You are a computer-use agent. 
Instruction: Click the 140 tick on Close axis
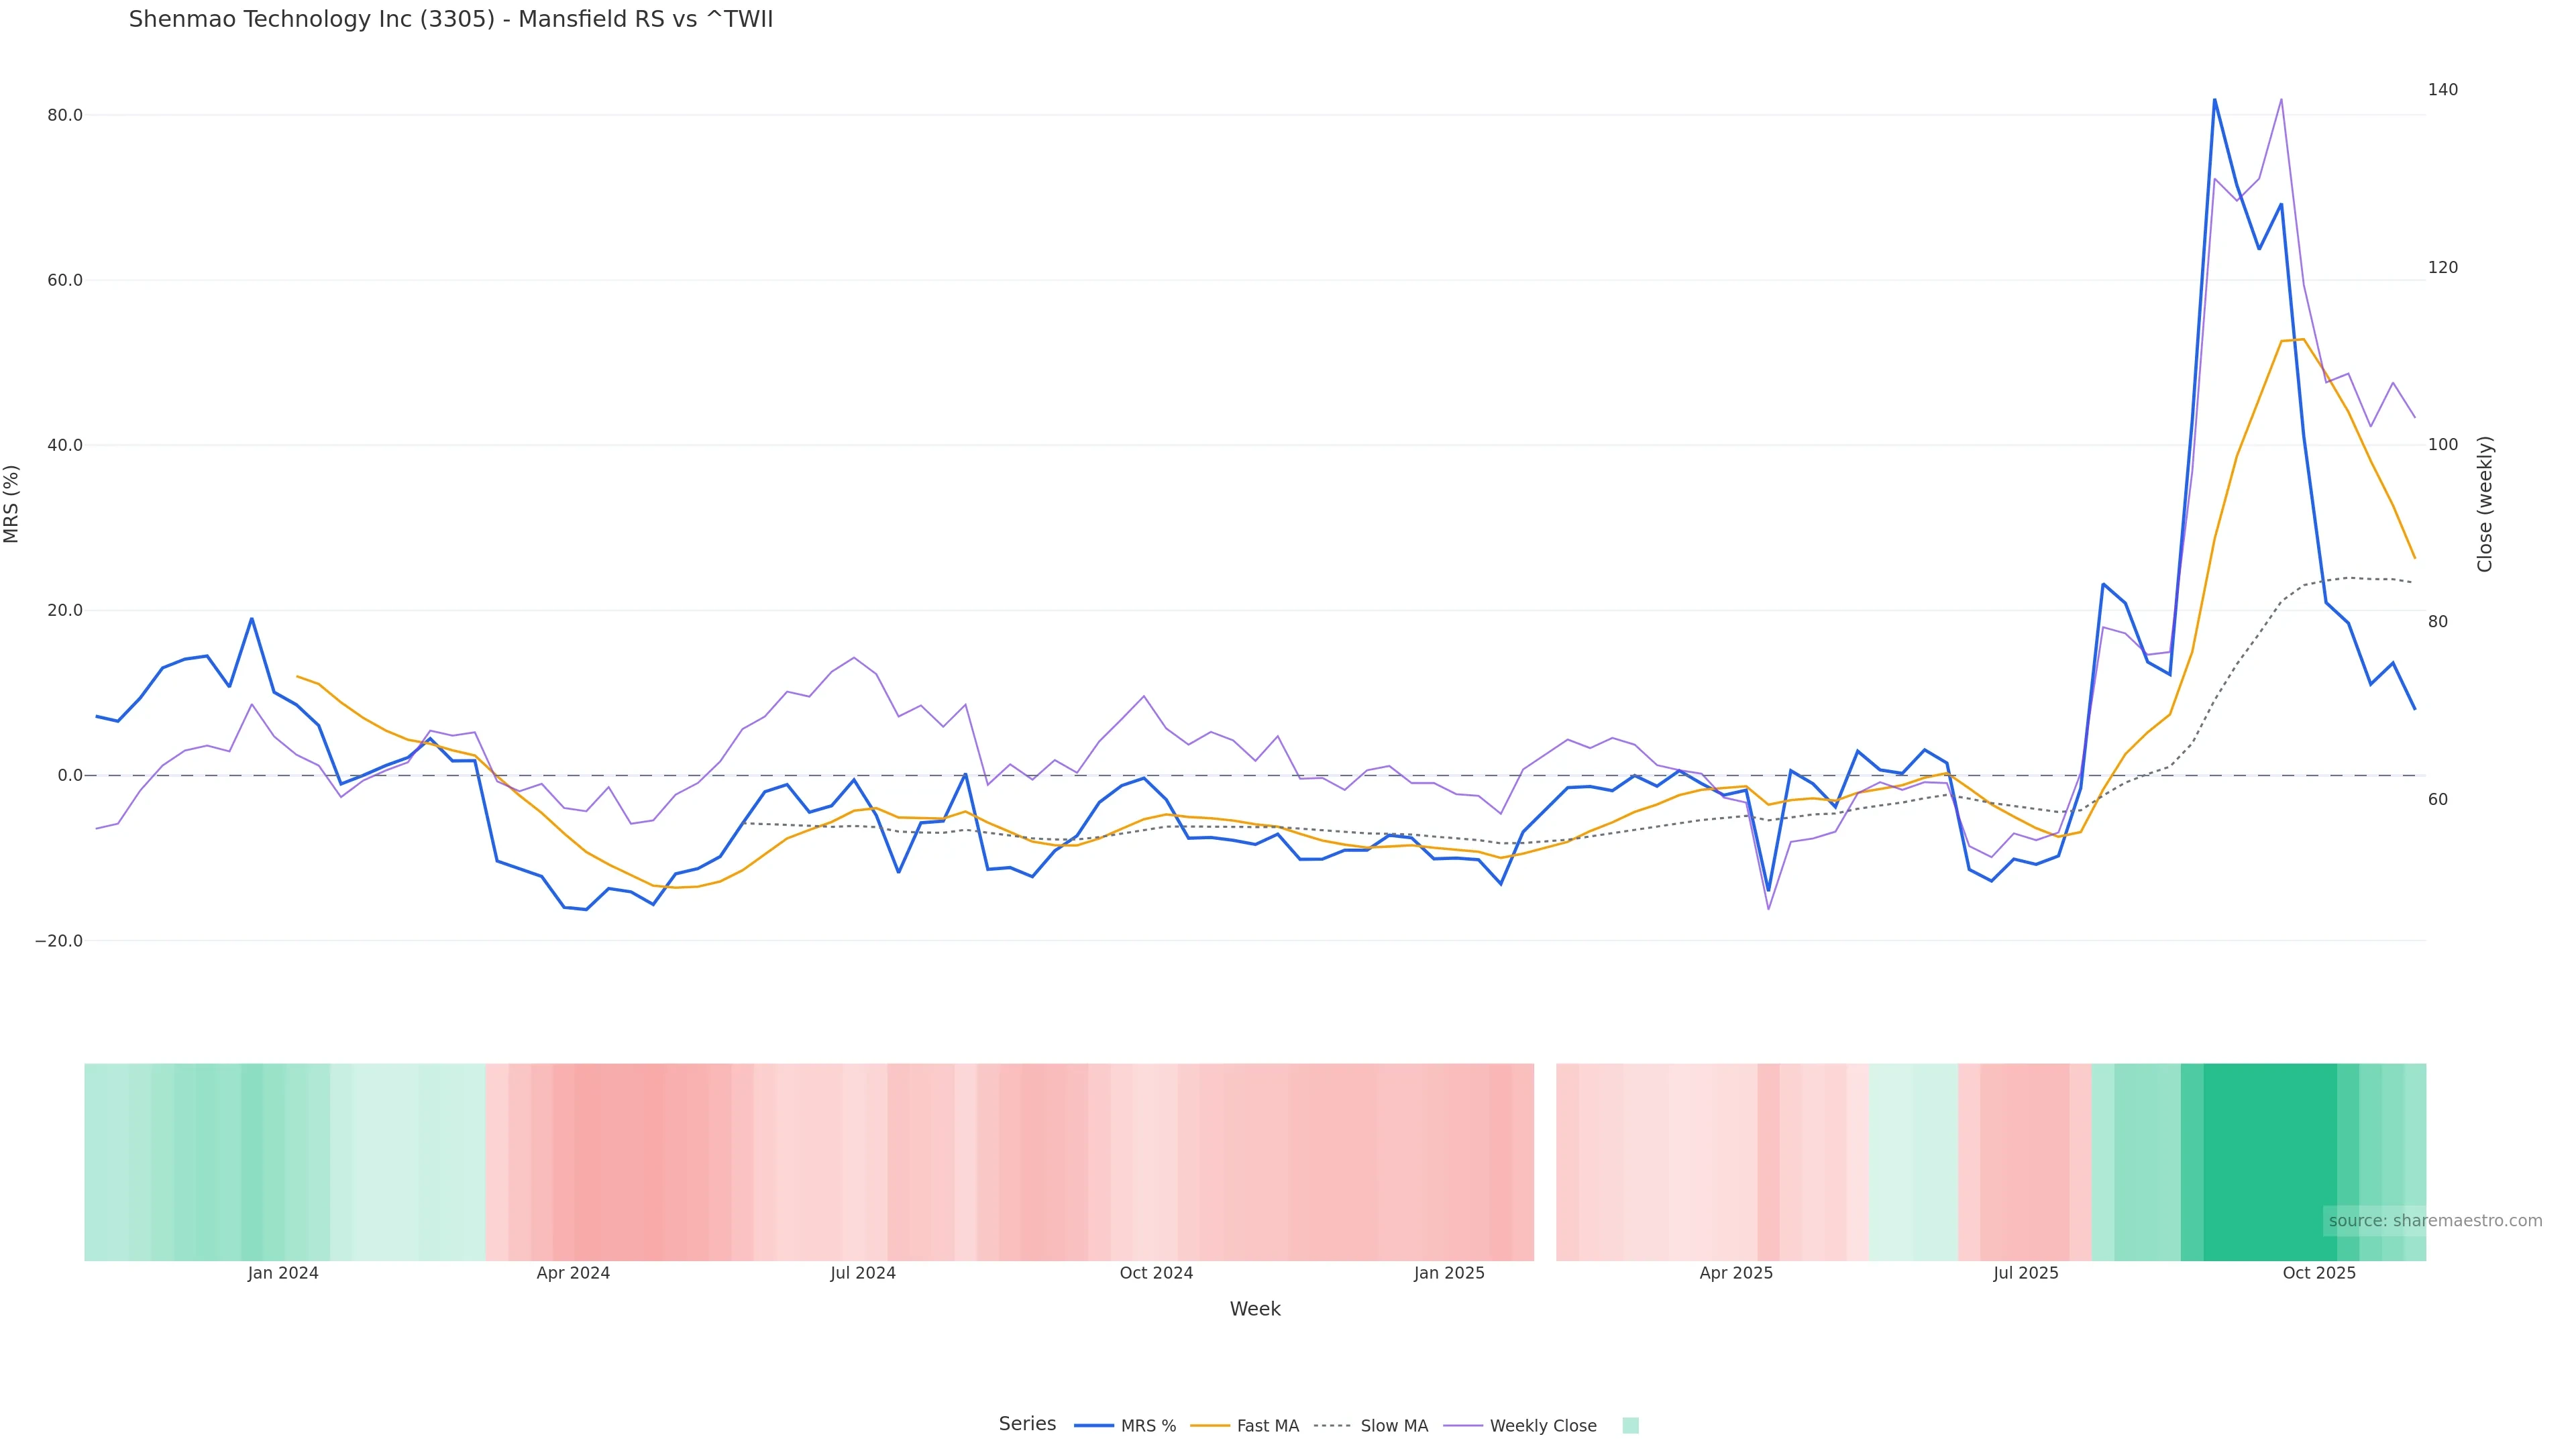[x=2442, y=90]
